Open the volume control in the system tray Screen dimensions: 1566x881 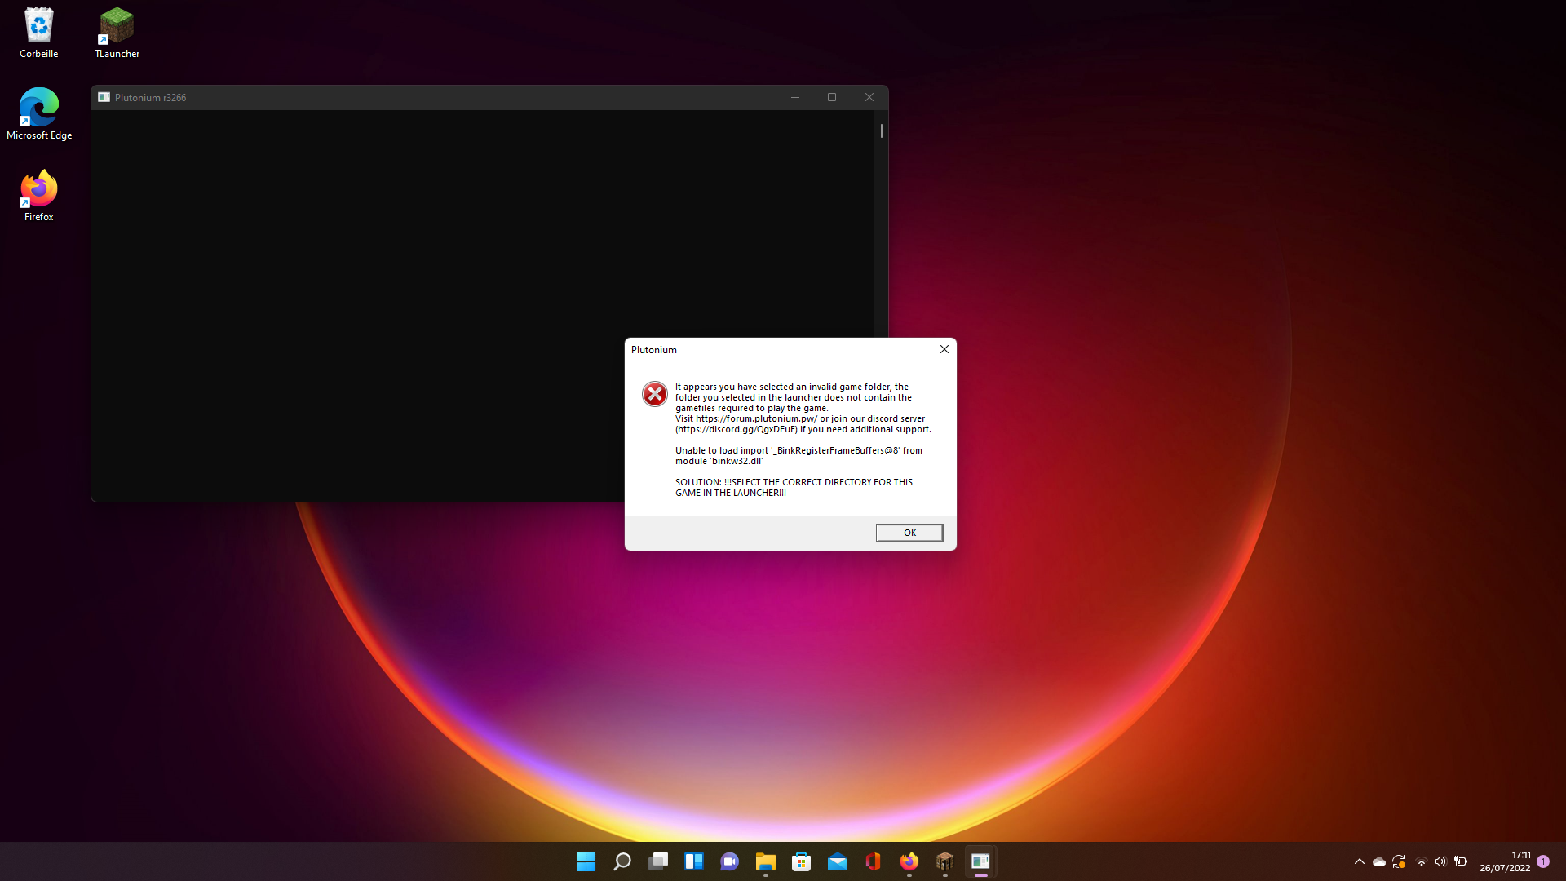pos(1440,861)
